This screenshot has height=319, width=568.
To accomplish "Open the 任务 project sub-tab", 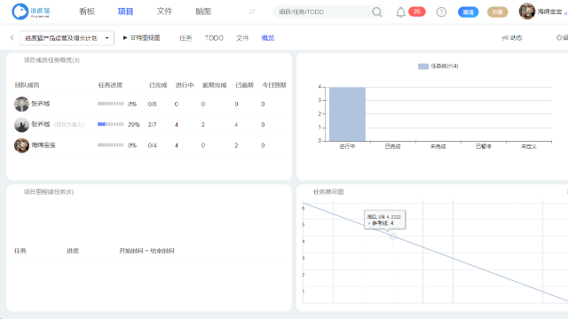I will pyautogui.click(x=185, y=38).
